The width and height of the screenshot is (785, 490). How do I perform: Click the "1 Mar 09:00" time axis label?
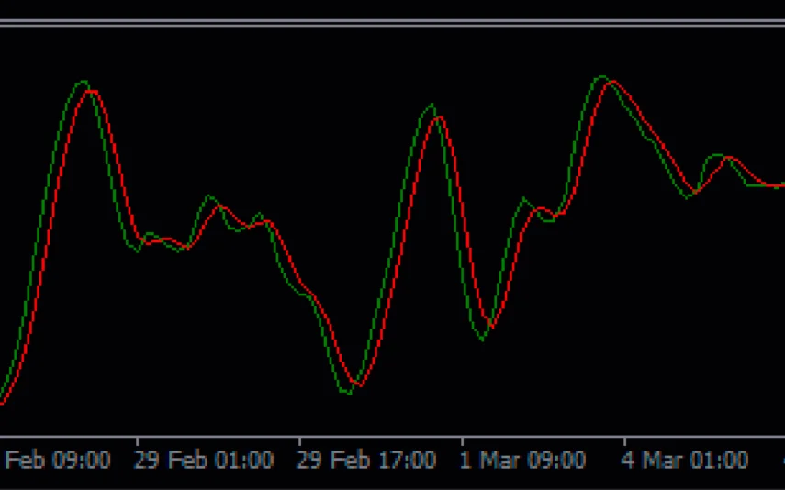click(x=522, y=460)
